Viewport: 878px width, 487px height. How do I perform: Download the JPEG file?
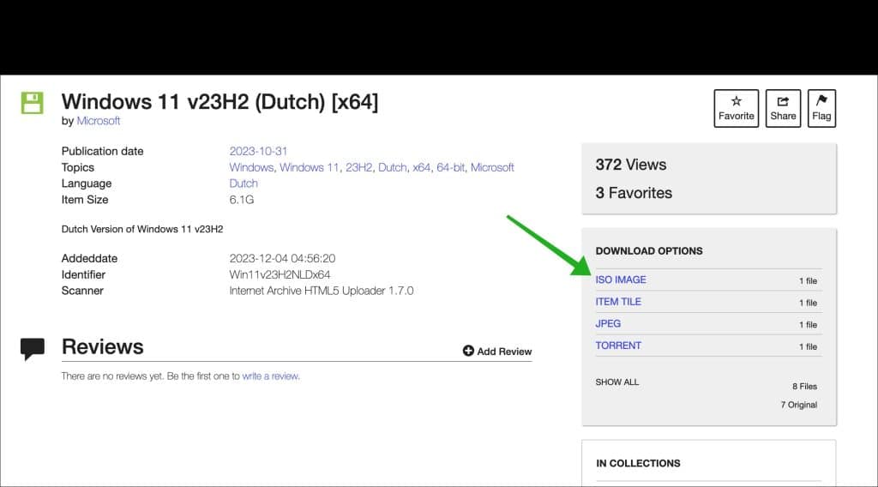pyautogui.click(x=608, y=323)
